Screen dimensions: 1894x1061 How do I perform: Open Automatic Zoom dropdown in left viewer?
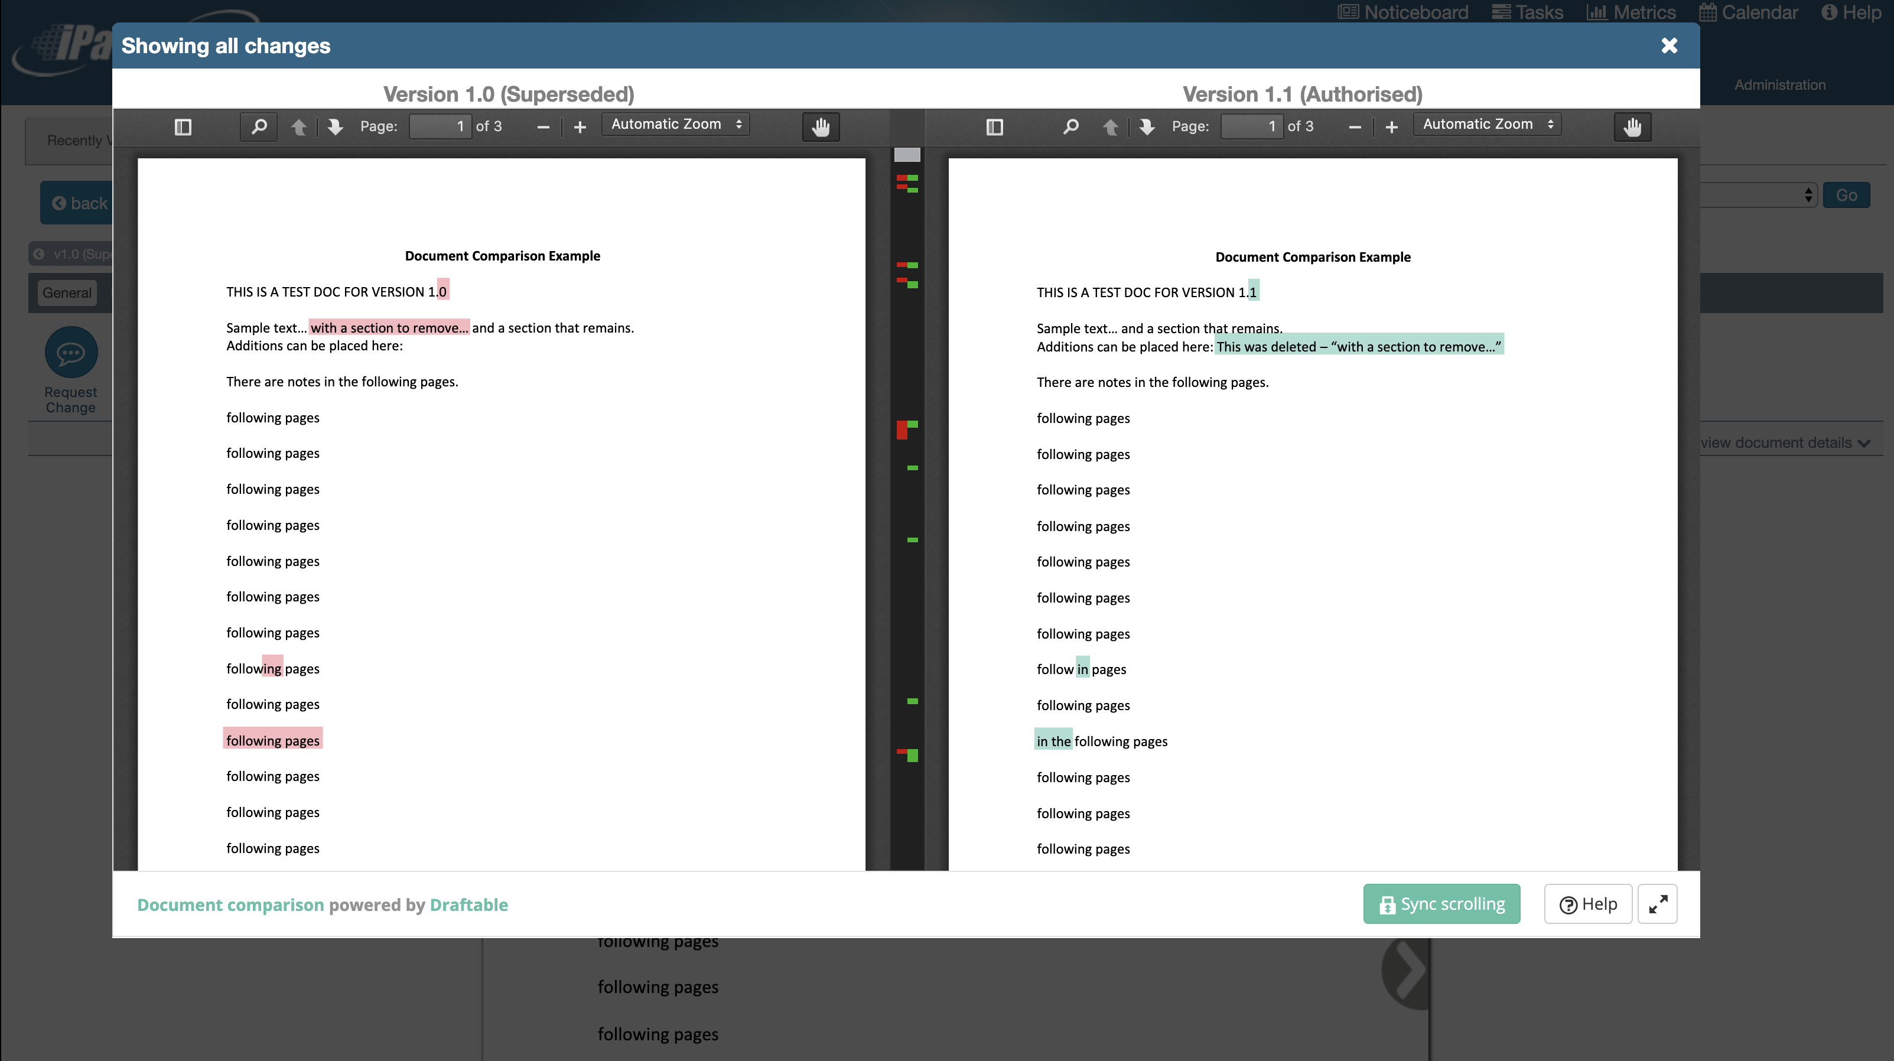tap(676, 124)
